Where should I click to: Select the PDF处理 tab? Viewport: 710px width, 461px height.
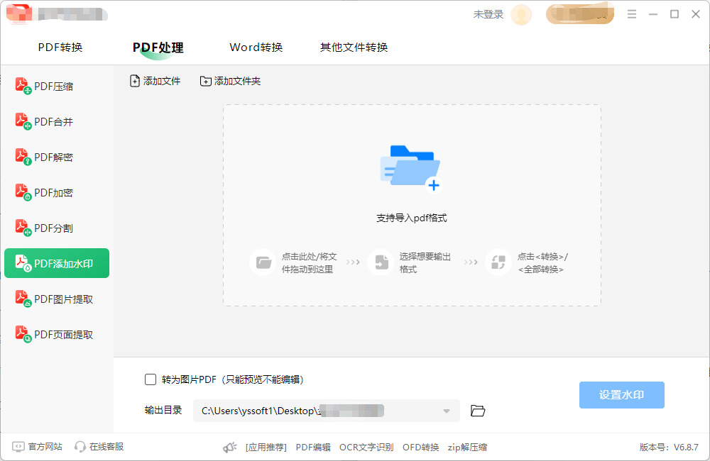158,48
